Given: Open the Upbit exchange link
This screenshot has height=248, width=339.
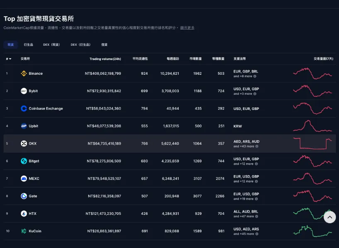Looking at the screenshot, I should tap(34, 126).
